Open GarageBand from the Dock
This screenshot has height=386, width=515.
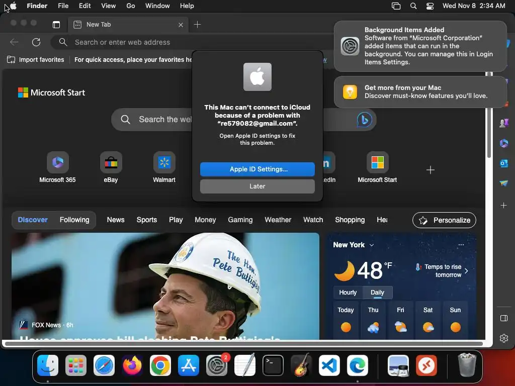click(x=301, y=365)
